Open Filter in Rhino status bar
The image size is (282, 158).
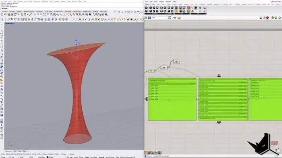pyautogui.click(x=118, y=157)
